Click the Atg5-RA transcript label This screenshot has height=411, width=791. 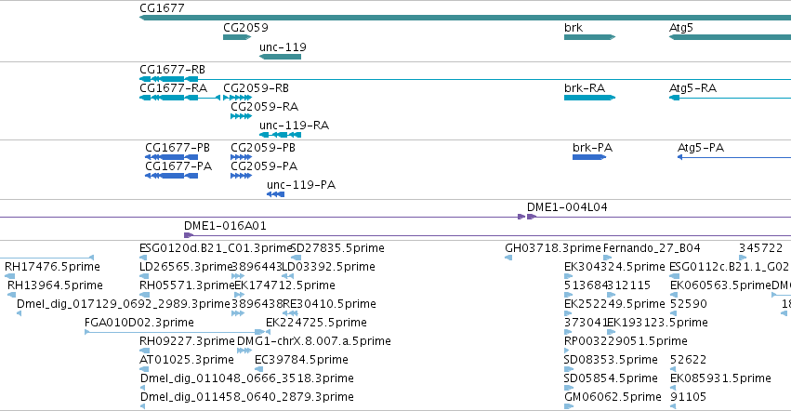[x=692, y=87]
